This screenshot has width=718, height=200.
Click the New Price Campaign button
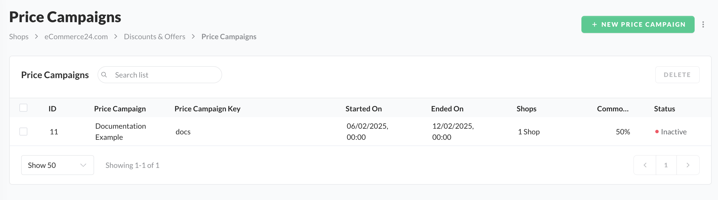tap(638, 24)
